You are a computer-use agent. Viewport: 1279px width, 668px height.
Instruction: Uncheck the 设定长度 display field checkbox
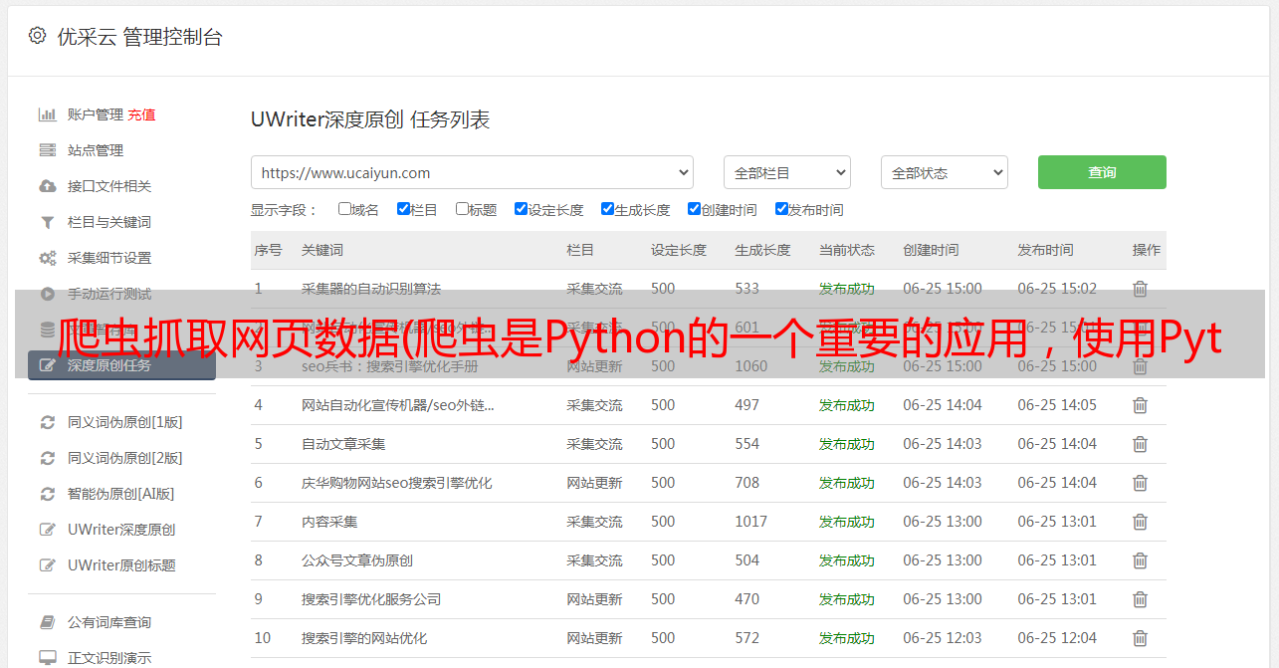coord(521,209)
